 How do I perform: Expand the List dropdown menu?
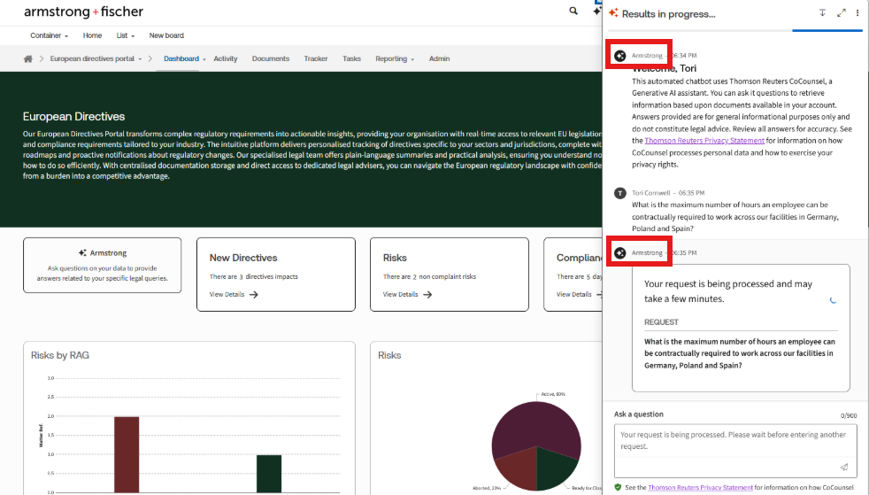coord(126,35)
